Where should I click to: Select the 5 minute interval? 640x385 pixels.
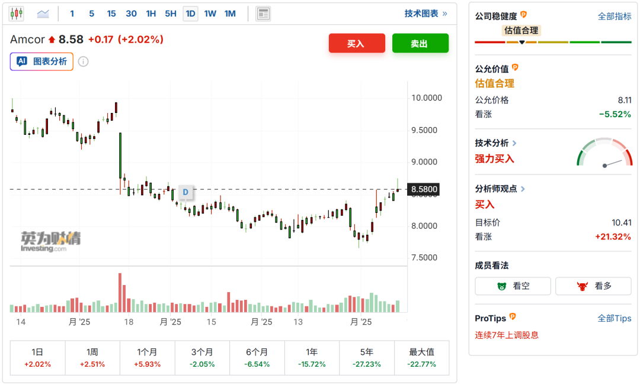(x=91, y=14)
